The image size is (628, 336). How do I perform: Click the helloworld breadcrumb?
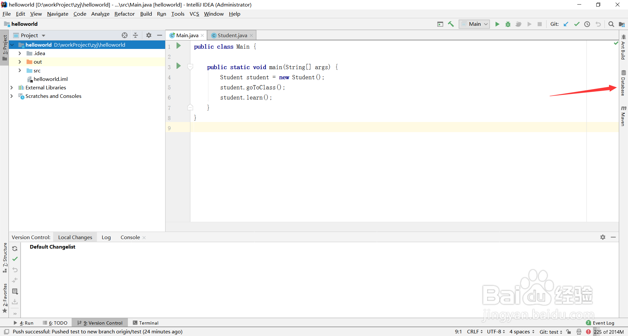21,24
